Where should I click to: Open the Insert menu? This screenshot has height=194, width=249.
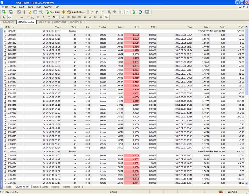21,7
